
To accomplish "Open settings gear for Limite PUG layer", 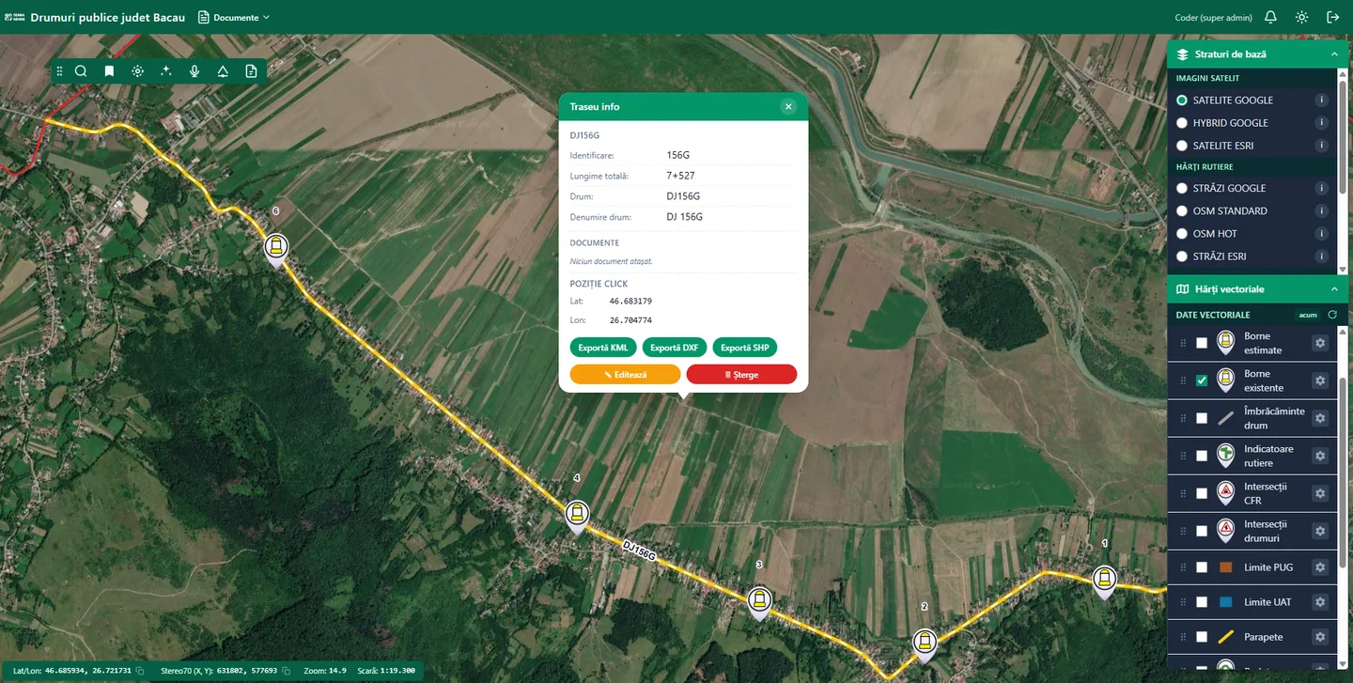I will click(1320, 567).
